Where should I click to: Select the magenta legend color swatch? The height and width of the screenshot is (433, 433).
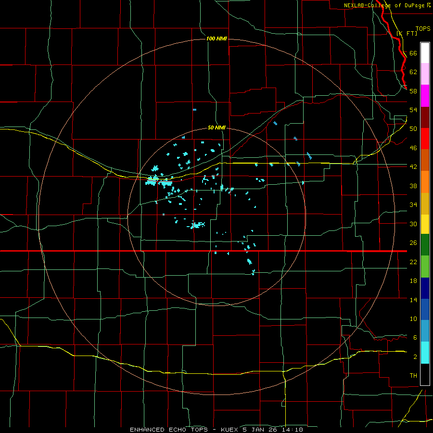tap(425, 96)
